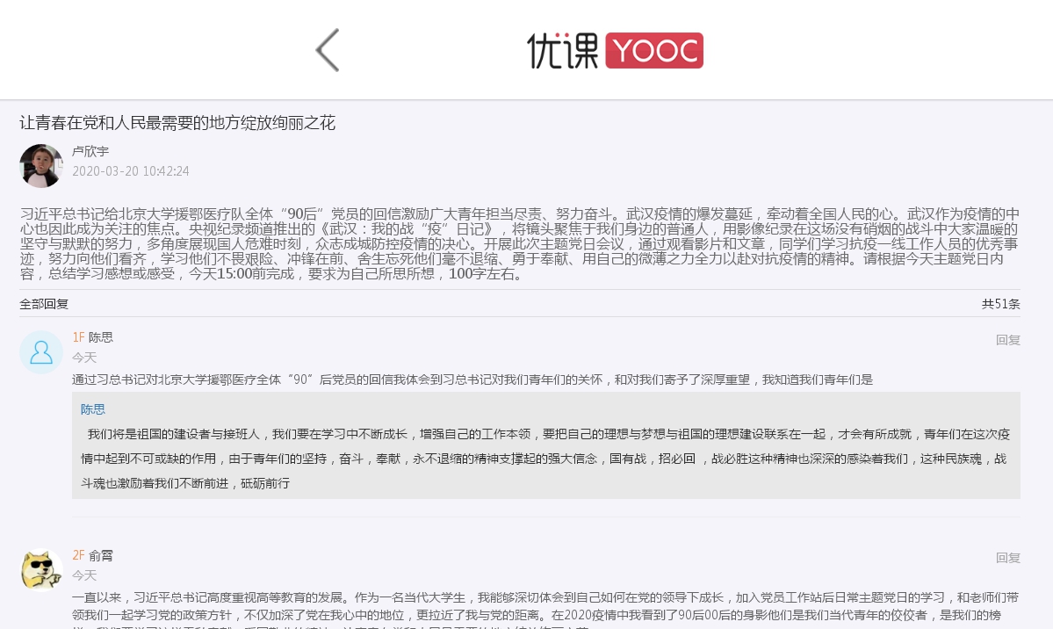
Task: Click the back arrow to return
Action: [x=328, y=50]
